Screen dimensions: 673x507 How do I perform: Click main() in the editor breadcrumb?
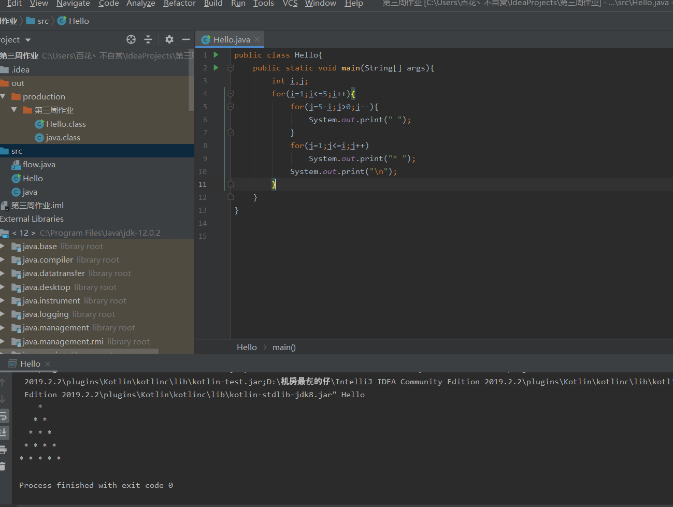point(284,347)
